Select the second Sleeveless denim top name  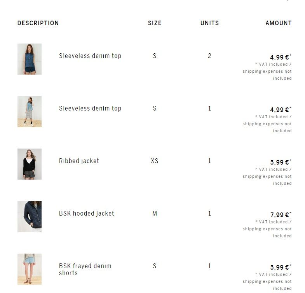(90, 108)
